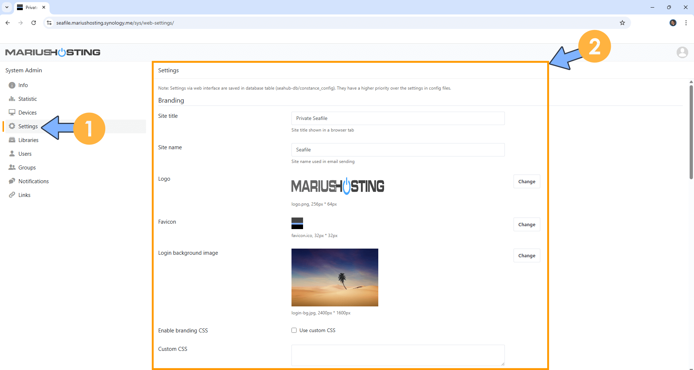
Task: Select Libraries in the sidebar
Action: (x=28, y=140)
